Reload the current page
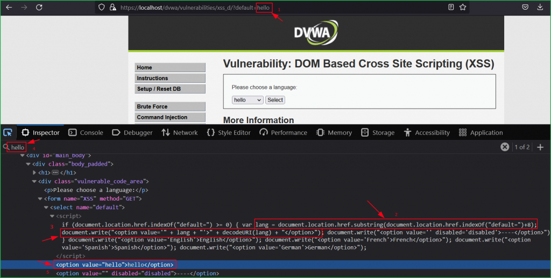Image resolution: width=551 pixels, height=278 pixels. click(x=39, y=8)
